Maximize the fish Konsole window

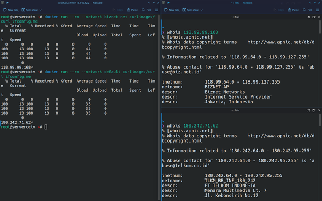pyautogui.click(x=314, y=3)
